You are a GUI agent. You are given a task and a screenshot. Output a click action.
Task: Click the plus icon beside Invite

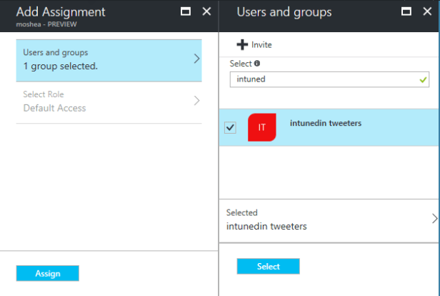pyautogui.click(x=242, y=44)
